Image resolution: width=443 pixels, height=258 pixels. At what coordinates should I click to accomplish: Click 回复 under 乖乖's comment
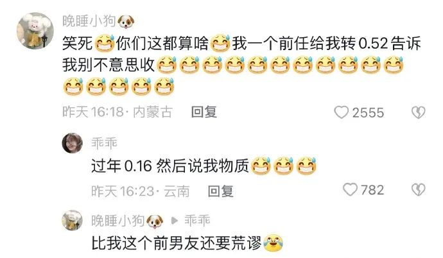(x=221, y=191)
